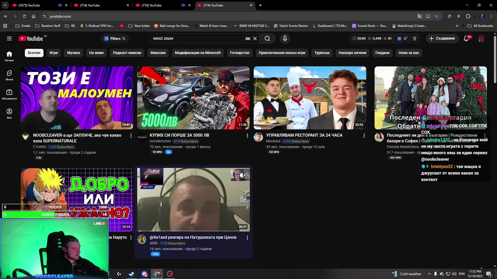This screenshot has width=497, height=279.
Task: Open the Google Translate icon in address bar
Action: pyautogui.click(x=420, y=16)
